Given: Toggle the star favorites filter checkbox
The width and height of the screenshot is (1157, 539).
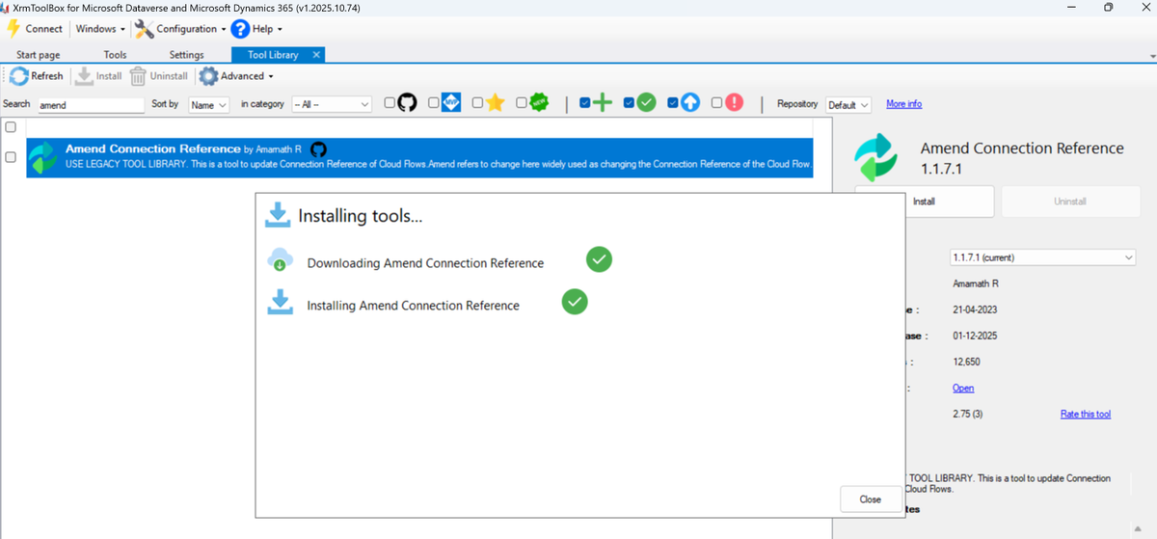Looking at the screenshot, I should [x=478, y=102].
